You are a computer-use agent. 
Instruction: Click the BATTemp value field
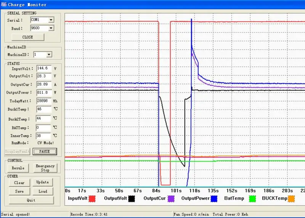click(x=43, y=128)
